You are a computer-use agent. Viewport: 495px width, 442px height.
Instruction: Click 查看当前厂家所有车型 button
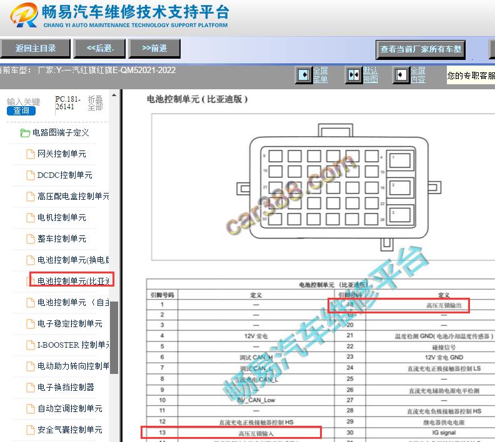421,49
